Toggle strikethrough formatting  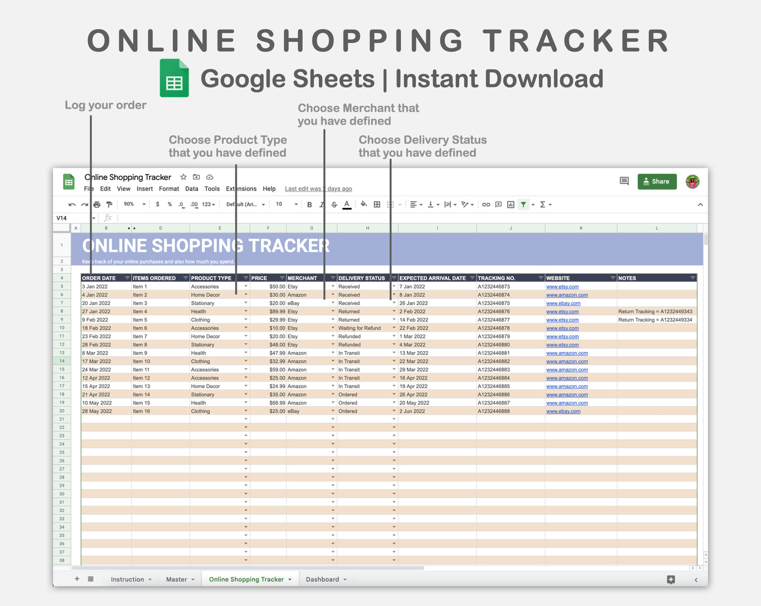(334, 205)
